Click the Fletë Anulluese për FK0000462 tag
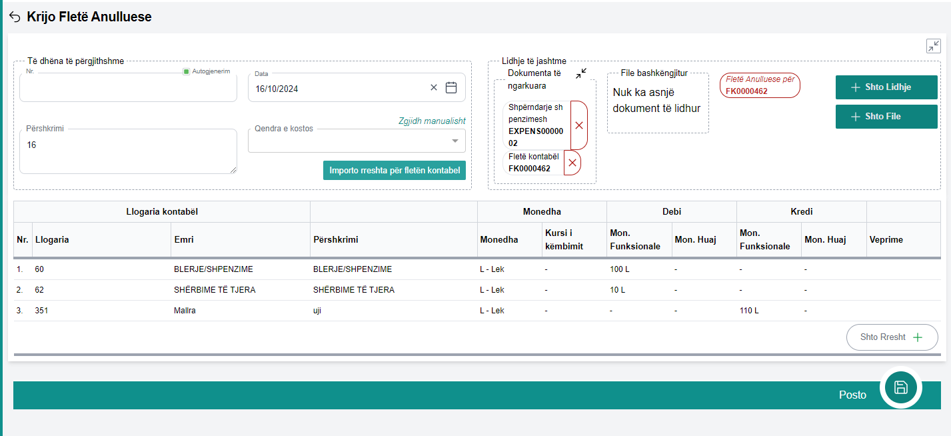This screenshot has height=436, width=951. tap(760, 85)
